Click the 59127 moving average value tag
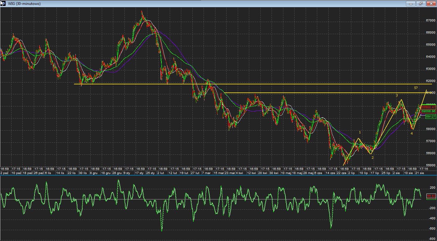 point(430,117)
